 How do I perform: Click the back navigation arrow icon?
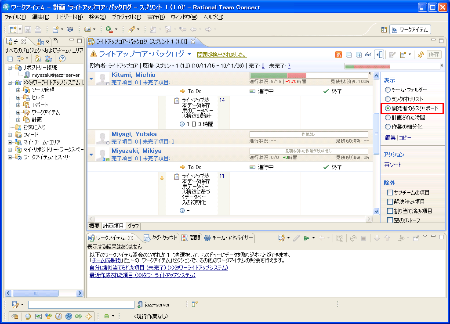tap(193, 29)
